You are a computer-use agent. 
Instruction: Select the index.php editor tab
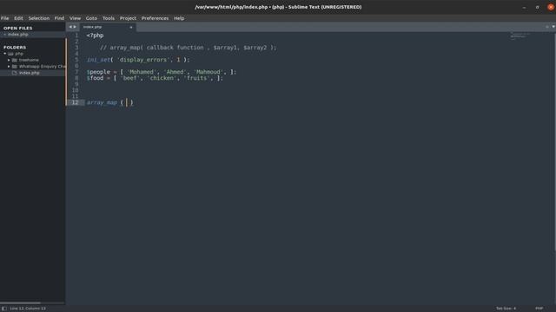[108, 27]
